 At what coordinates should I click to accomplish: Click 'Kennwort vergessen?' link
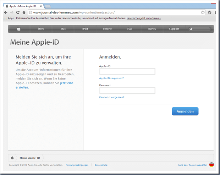tap(112, 97)
